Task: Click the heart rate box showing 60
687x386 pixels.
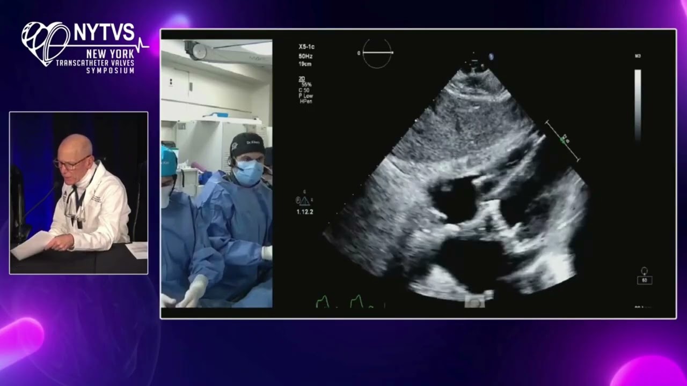Action: point(644,280)
